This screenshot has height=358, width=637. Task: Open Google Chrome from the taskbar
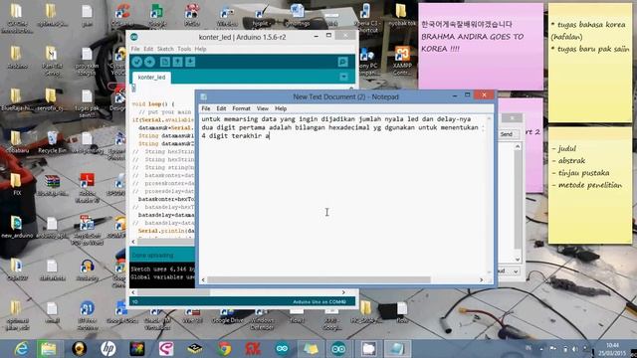point(224,349)
